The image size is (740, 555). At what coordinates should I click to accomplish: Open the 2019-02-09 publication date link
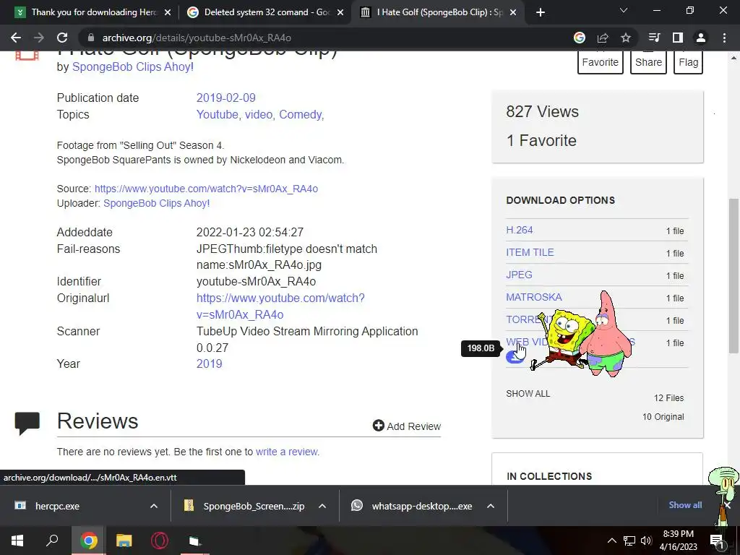pos(225,98)
